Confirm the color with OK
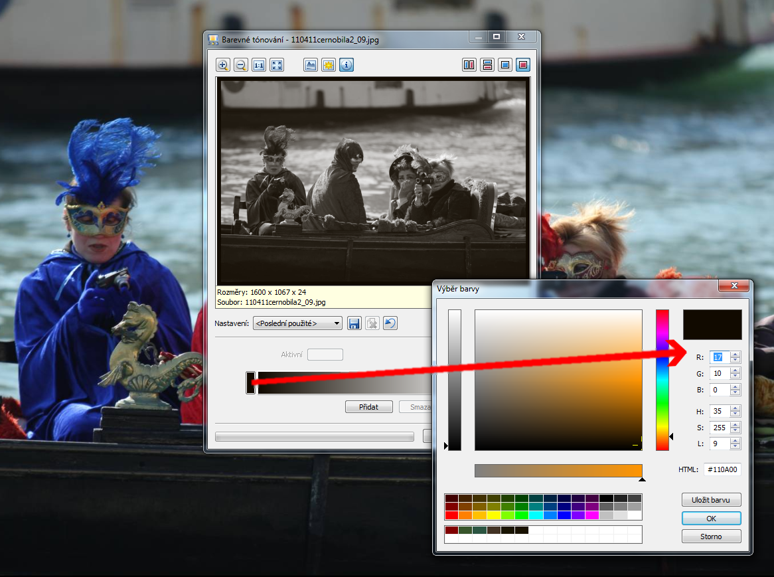 click(x=711, y=518)
